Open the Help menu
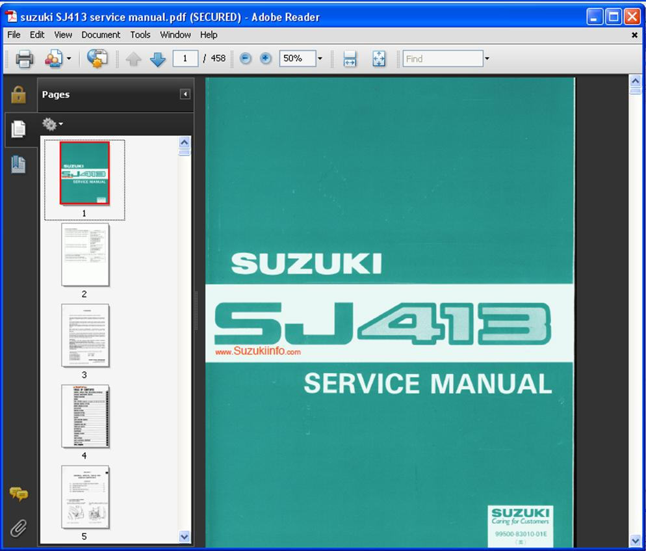The image size is (646, 551). 209,34
